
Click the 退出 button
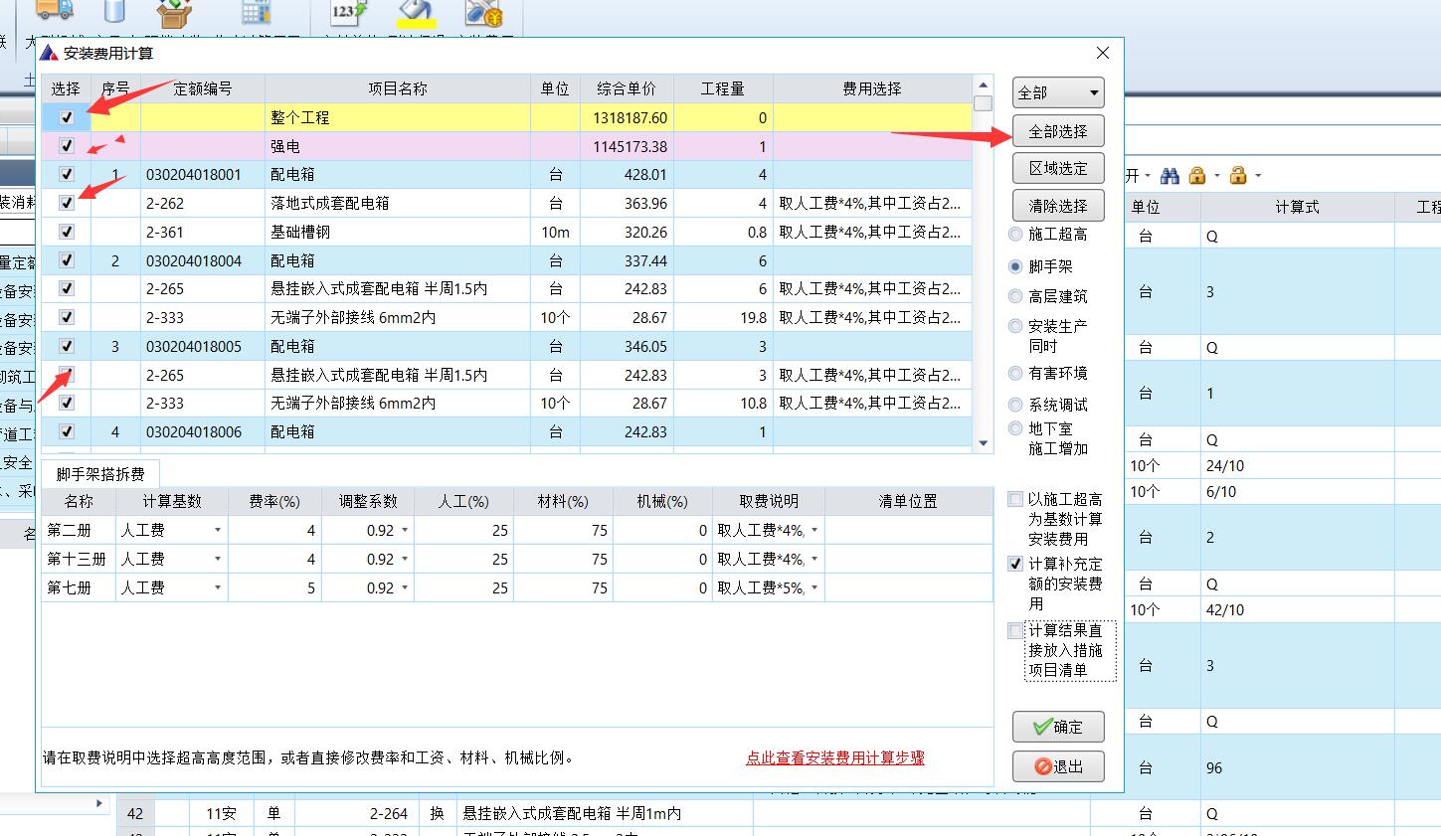click(x=1058, y=766)
